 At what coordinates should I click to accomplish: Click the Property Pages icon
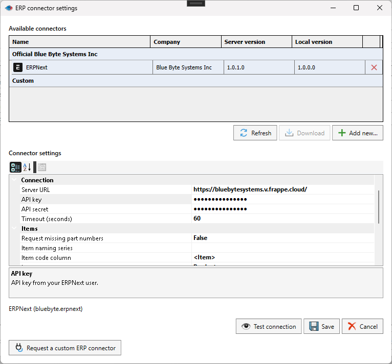(42, 167)
